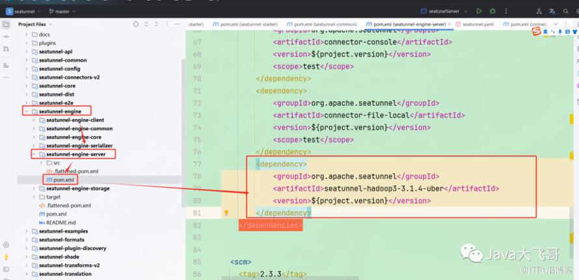Click the Select Opened File locate icon
Viewport: 579px width, 280px height.
[x=136, y=24]
